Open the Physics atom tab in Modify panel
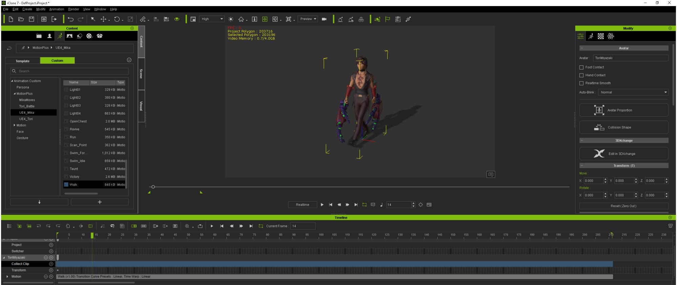The height and width of the screenshot is (285, 677). (x=611, y=36)
